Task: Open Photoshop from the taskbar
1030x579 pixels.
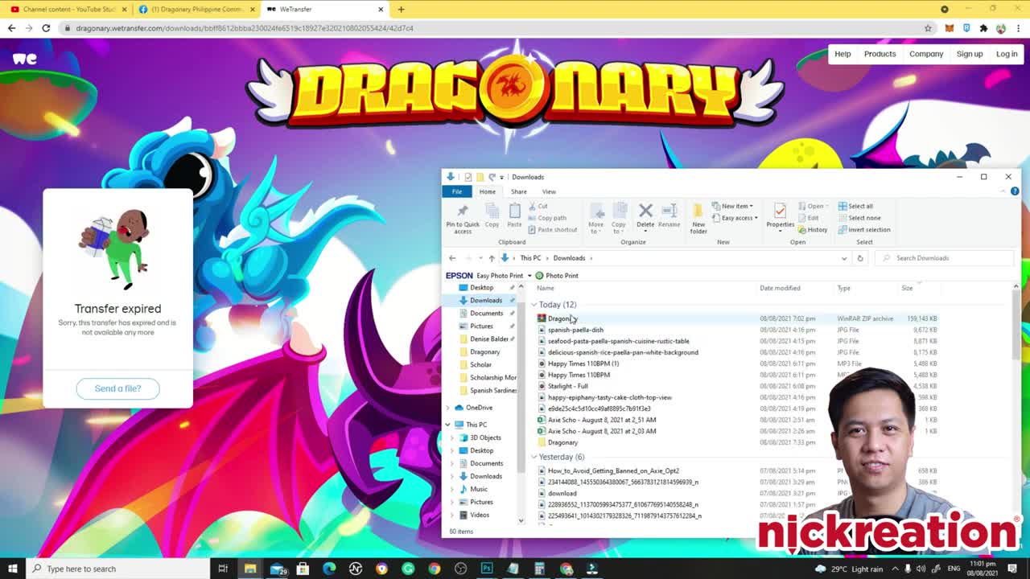Action: tap(487, 569)
